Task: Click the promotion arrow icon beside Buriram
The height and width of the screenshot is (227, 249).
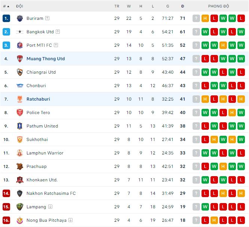Action: (47, 18)
